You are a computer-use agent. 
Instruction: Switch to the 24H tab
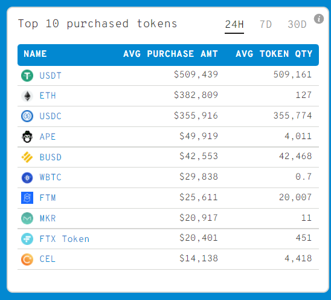[234, 25]
